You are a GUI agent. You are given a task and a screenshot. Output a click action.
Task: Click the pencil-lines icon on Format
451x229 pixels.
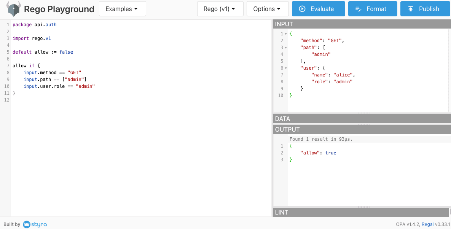(358, 9)
